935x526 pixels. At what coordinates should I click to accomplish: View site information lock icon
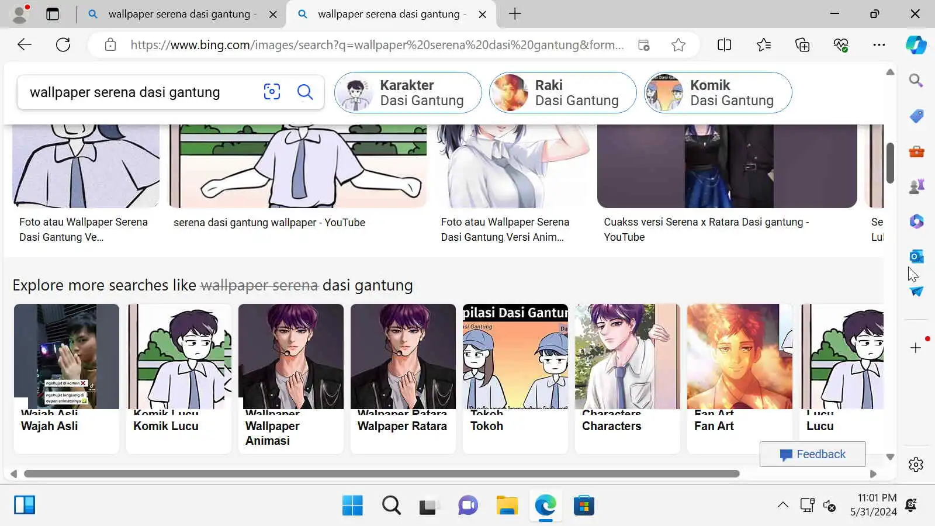pos(110,45)
